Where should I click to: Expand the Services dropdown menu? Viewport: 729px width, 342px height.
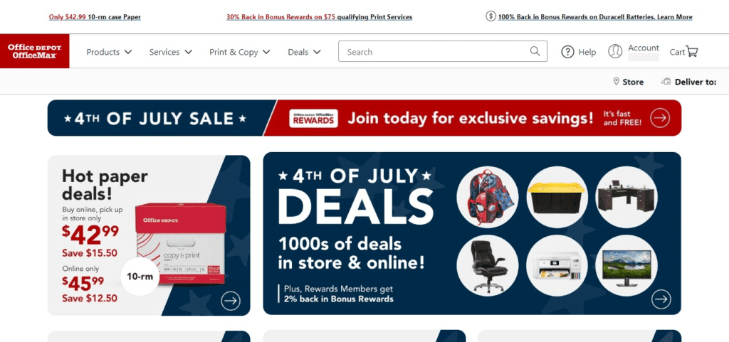tap(171, 52)
